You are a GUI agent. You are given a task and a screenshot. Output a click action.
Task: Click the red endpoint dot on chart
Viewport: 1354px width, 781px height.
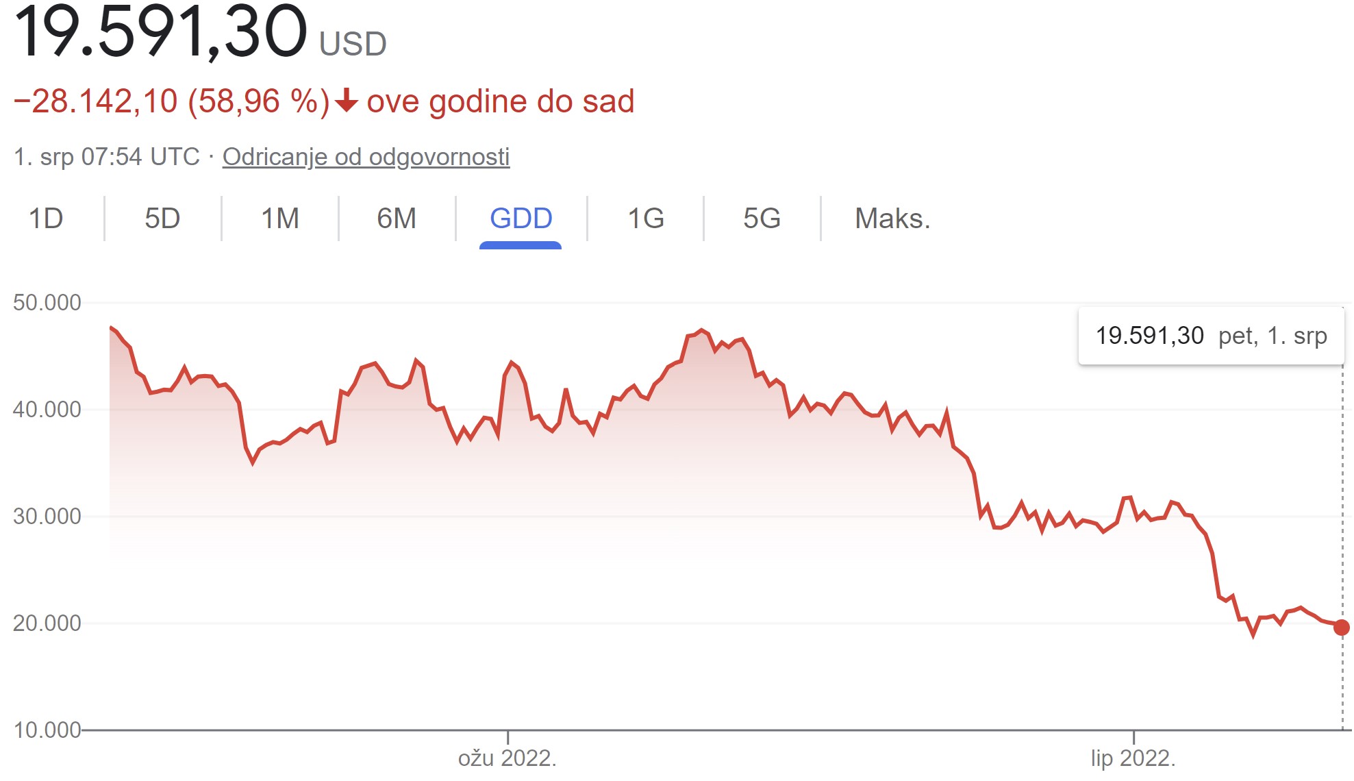[x=1341, y=627]
